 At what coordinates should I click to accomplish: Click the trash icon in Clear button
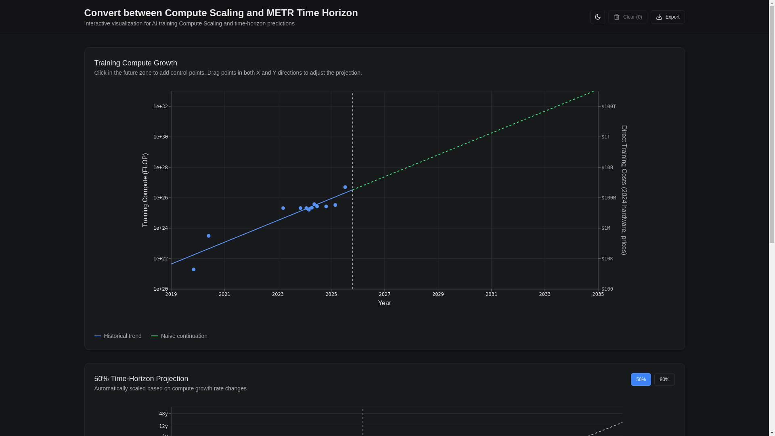click(616, 17)
